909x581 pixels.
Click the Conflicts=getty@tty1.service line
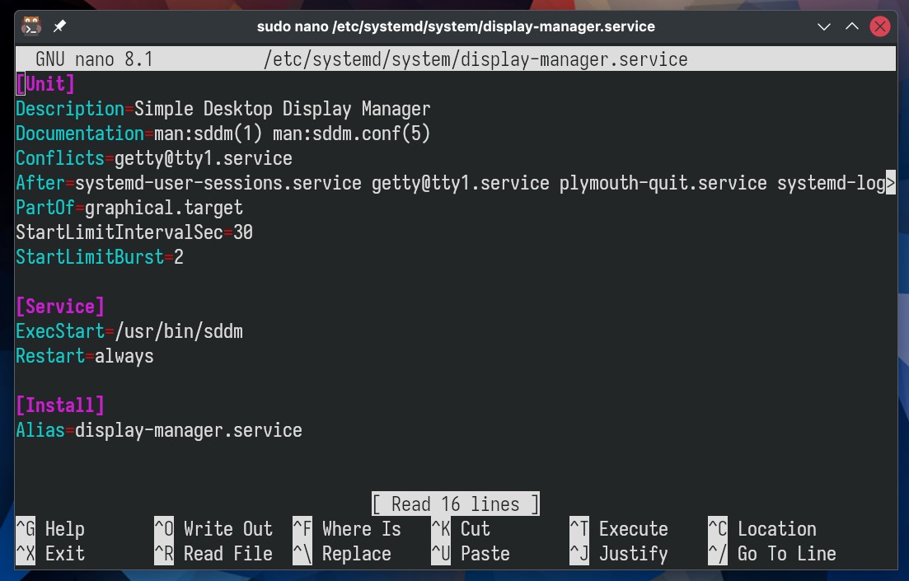154,158
